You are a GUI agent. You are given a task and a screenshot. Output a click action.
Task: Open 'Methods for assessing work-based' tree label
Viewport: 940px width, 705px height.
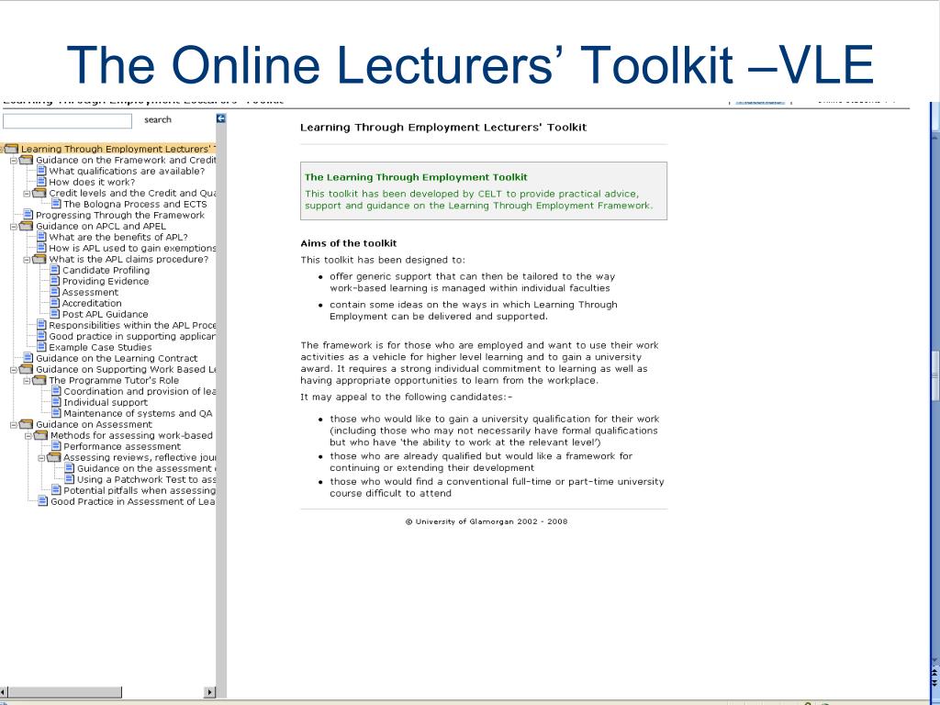(x=132, y=435)
